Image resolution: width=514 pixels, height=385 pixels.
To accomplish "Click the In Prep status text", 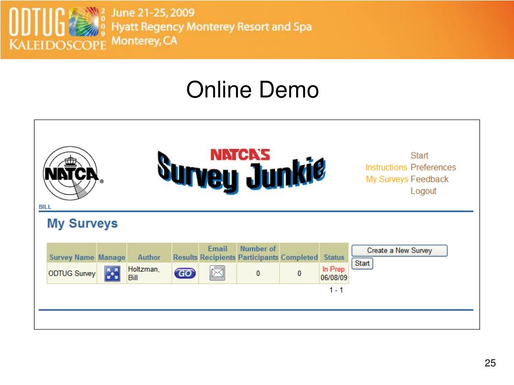I will pos(333,269).
